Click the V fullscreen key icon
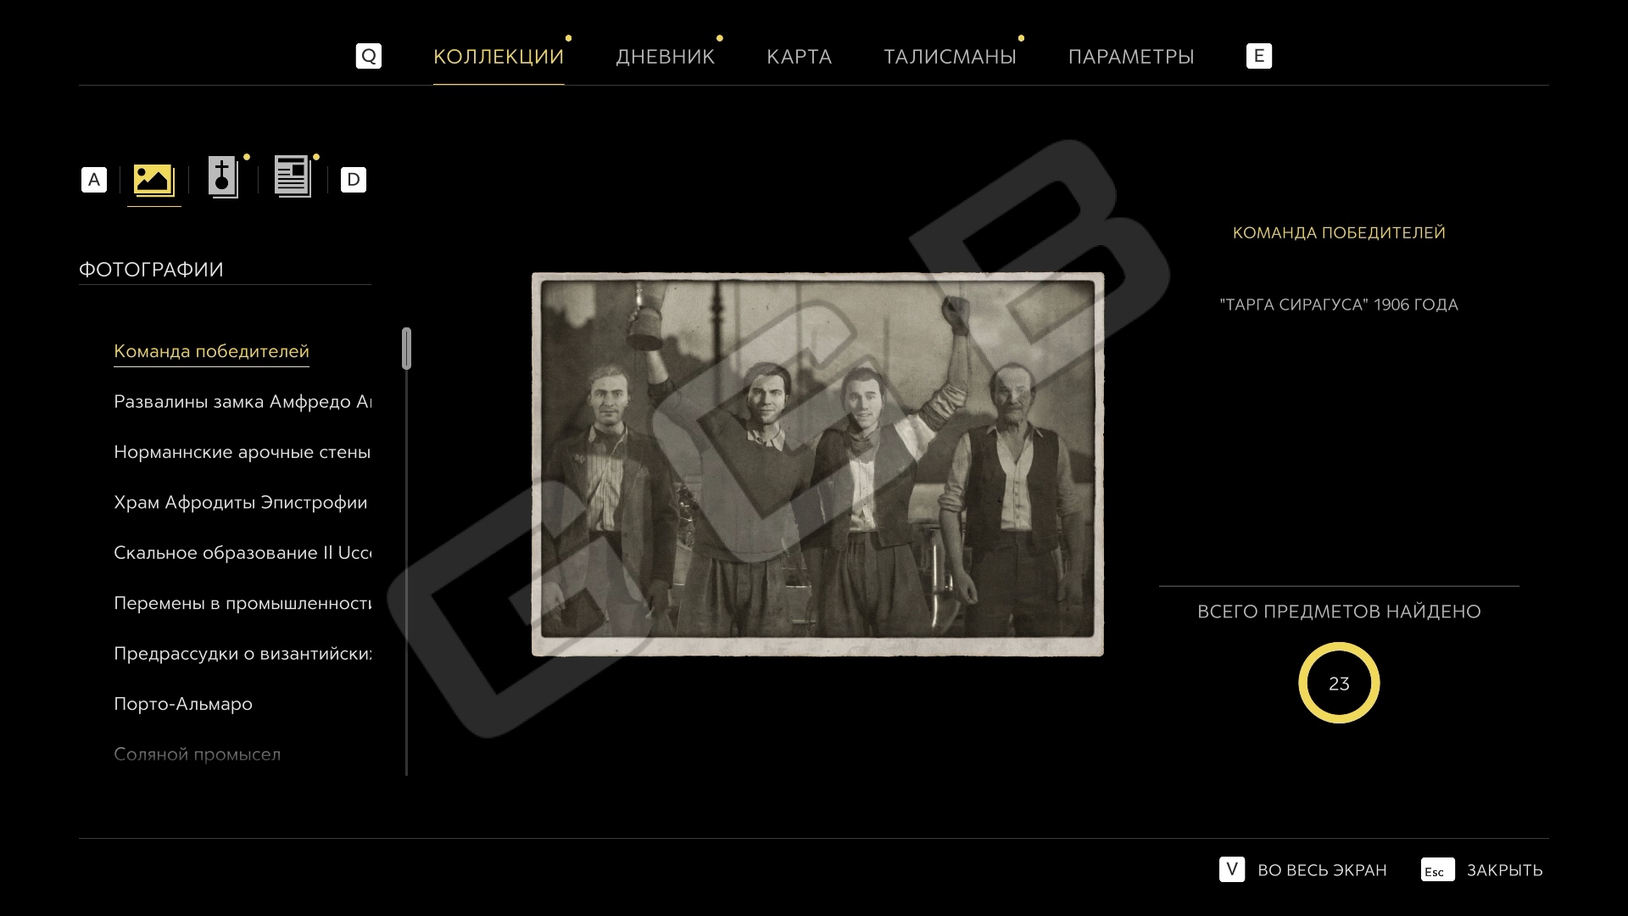 pyautogui.click(x=1232, y=869)
